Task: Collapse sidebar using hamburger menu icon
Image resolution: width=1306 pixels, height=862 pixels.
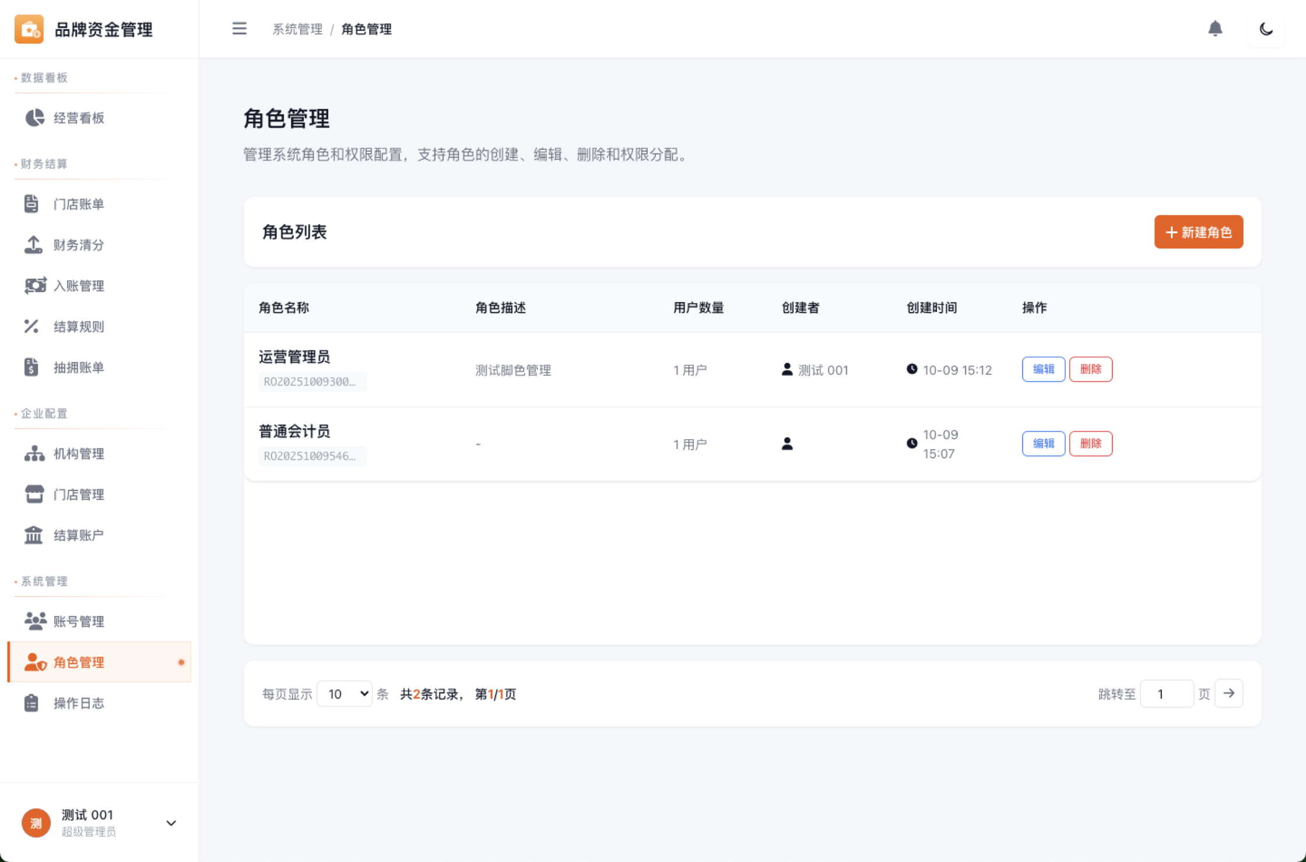Action: point(239,29)
